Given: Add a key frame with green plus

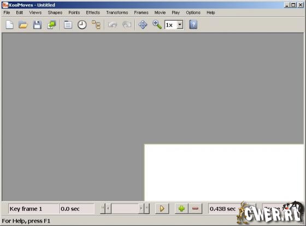Looking at the screenshot, I should click(x=181, y=209).
